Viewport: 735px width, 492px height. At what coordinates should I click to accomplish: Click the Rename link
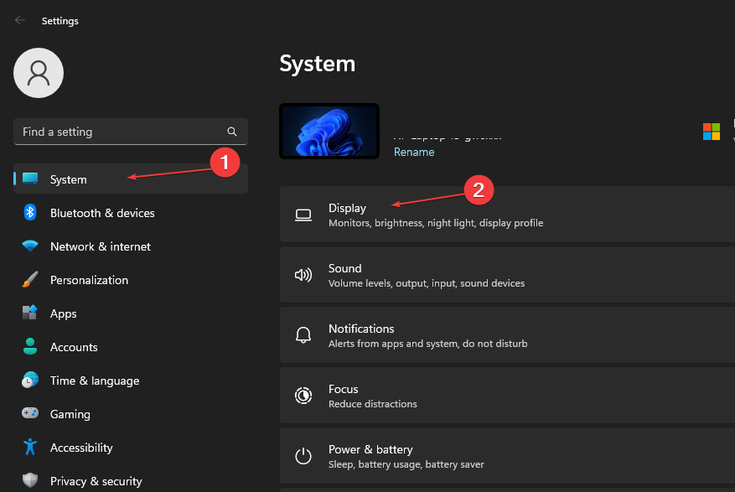(x=414, y=152)
